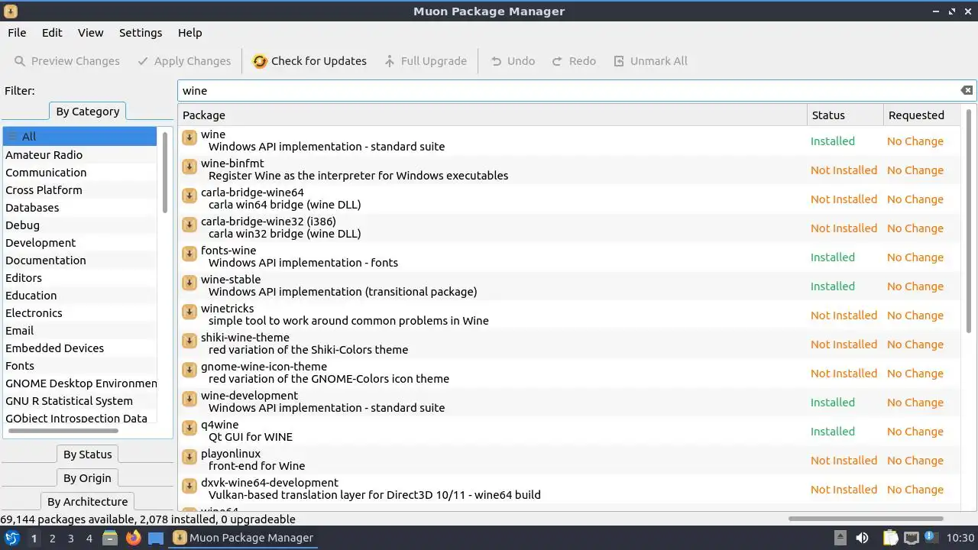Select the Amateur Radio category
978x550 pixels.
[79, 155]
